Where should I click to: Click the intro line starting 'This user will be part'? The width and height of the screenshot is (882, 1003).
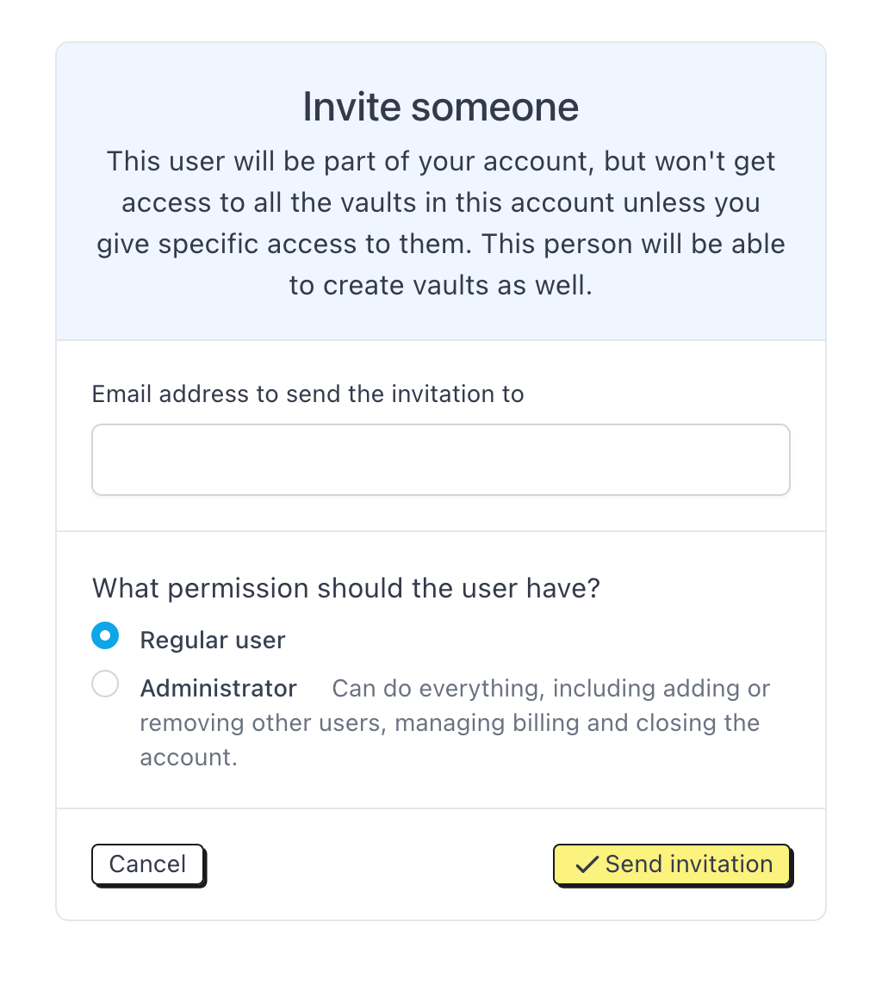(441, 161)
